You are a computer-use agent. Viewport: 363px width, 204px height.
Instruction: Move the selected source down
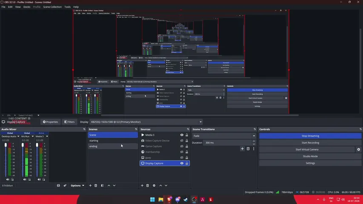pos(166,185)
